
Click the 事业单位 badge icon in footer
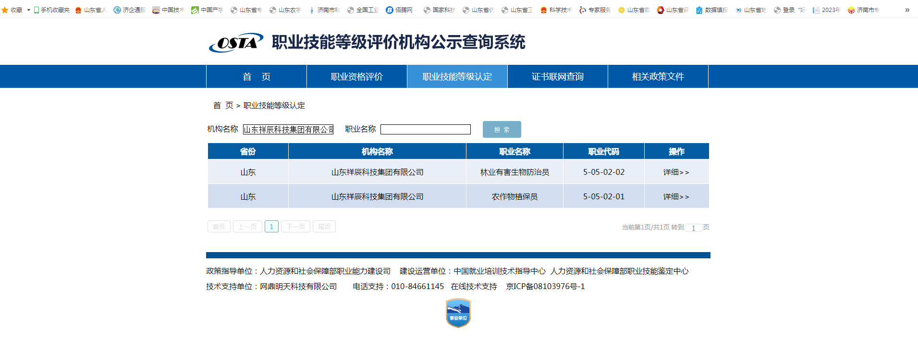[x=458, y=313]
